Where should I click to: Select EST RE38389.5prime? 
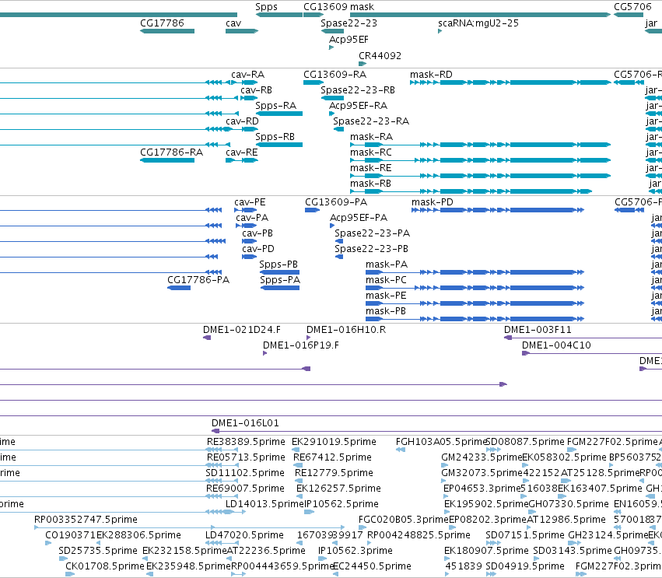[246, 442]
